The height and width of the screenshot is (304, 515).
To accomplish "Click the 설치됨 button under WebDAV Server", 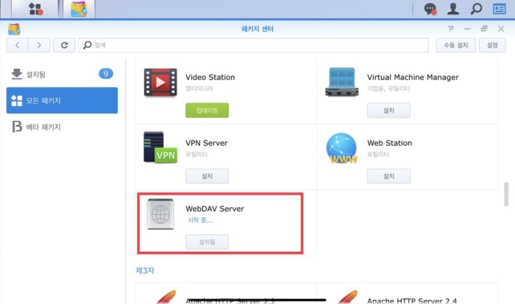I will (x=207, y=241).
